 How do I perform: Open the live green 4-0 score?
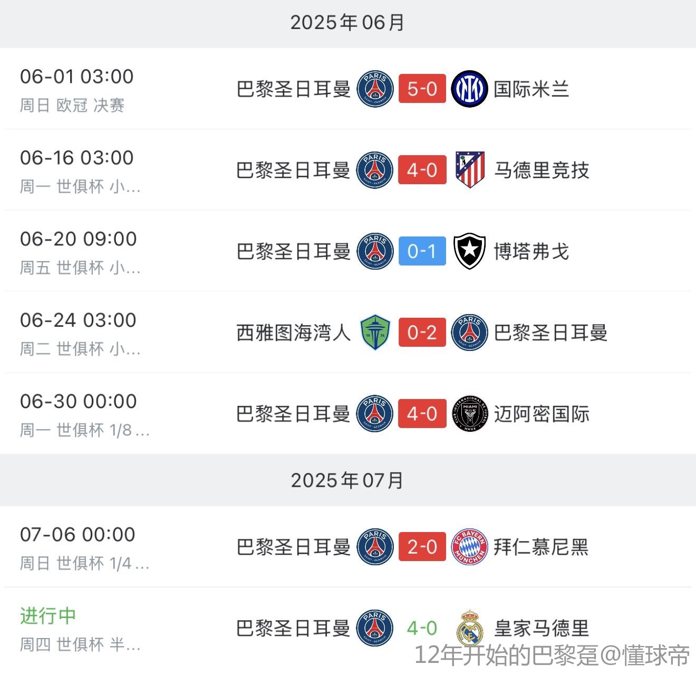(x=422, y=628)
